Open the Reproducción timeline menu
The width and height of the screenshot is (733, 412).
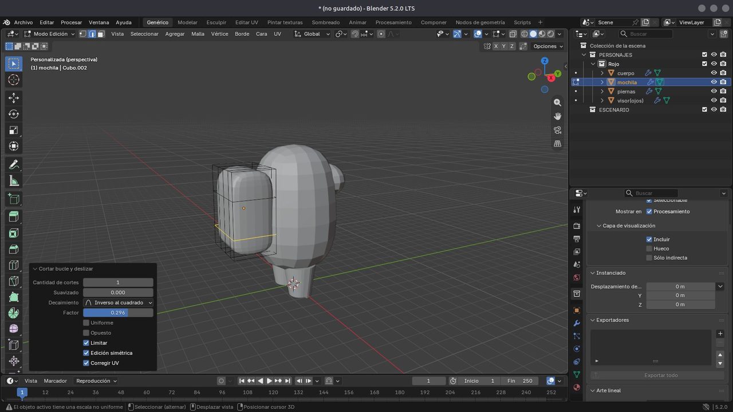pyautogui.click(x=96, y=381)
